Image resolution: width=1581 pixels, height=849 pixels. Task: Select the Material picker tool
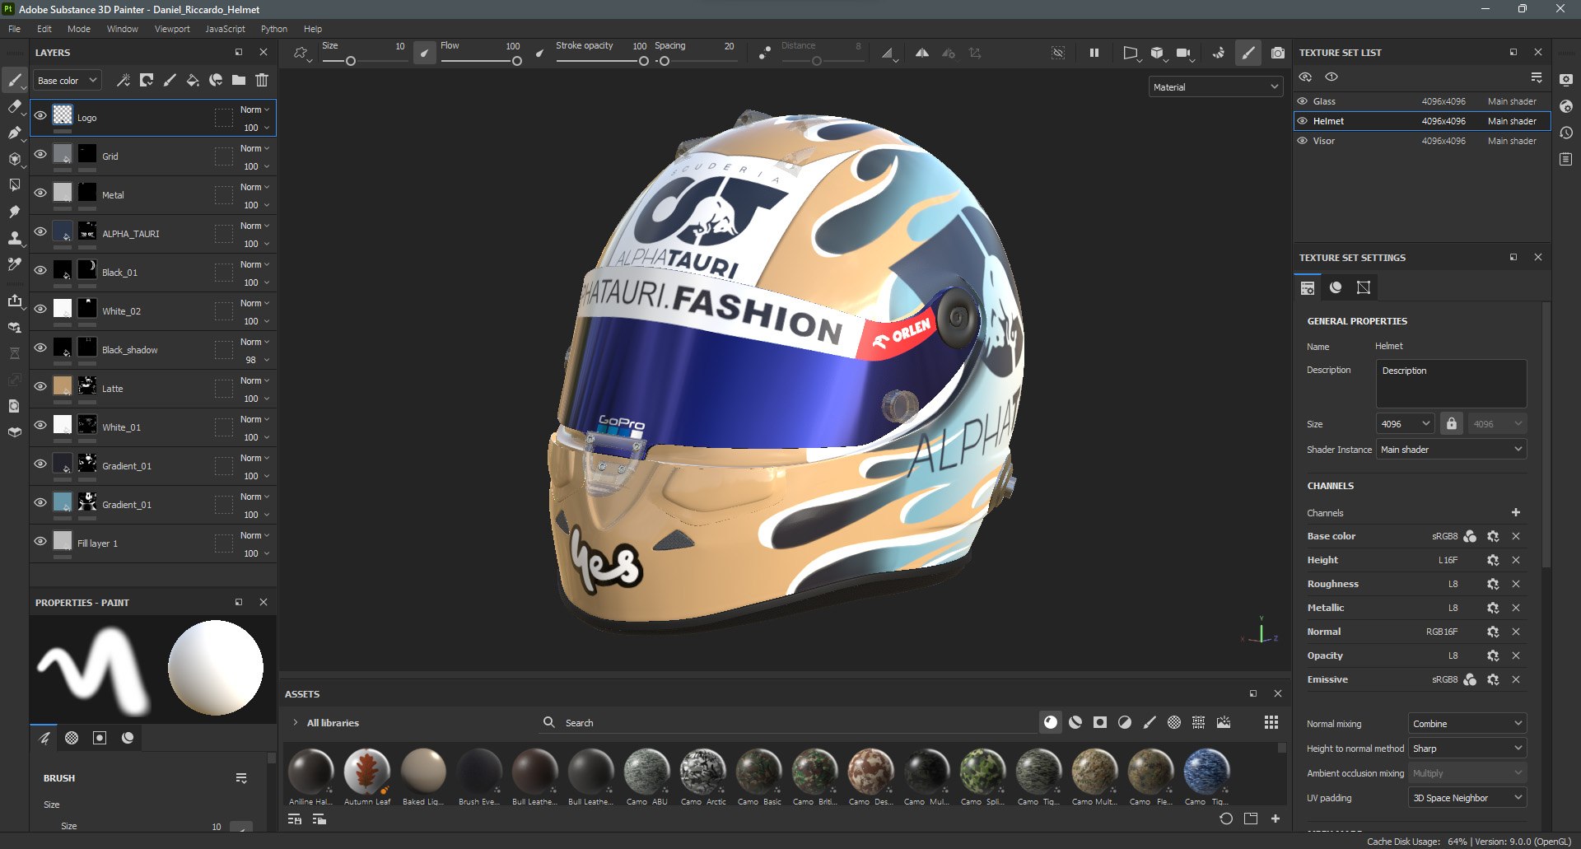pos(14,264)
